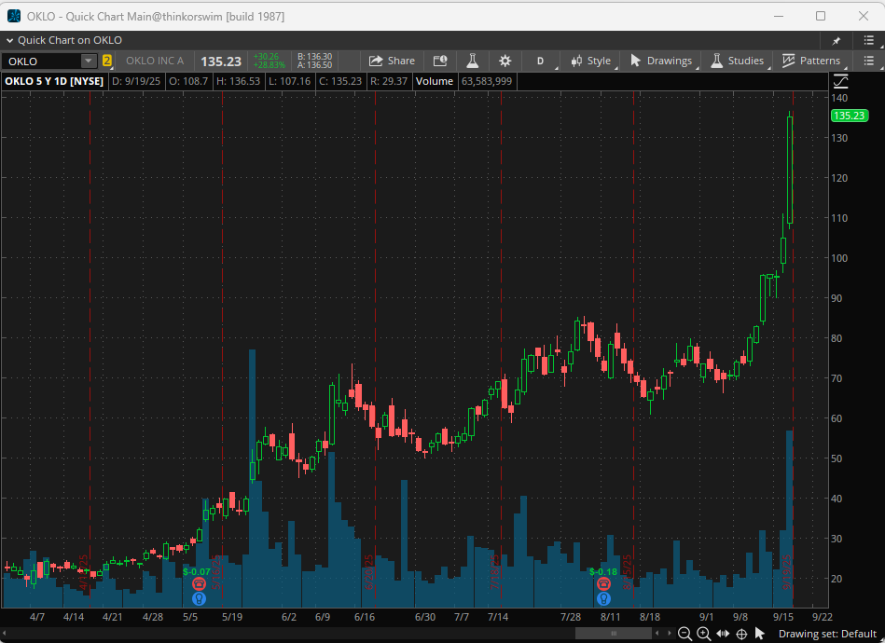
Task: Click the C: 135.23 close value
Action: 340,81
